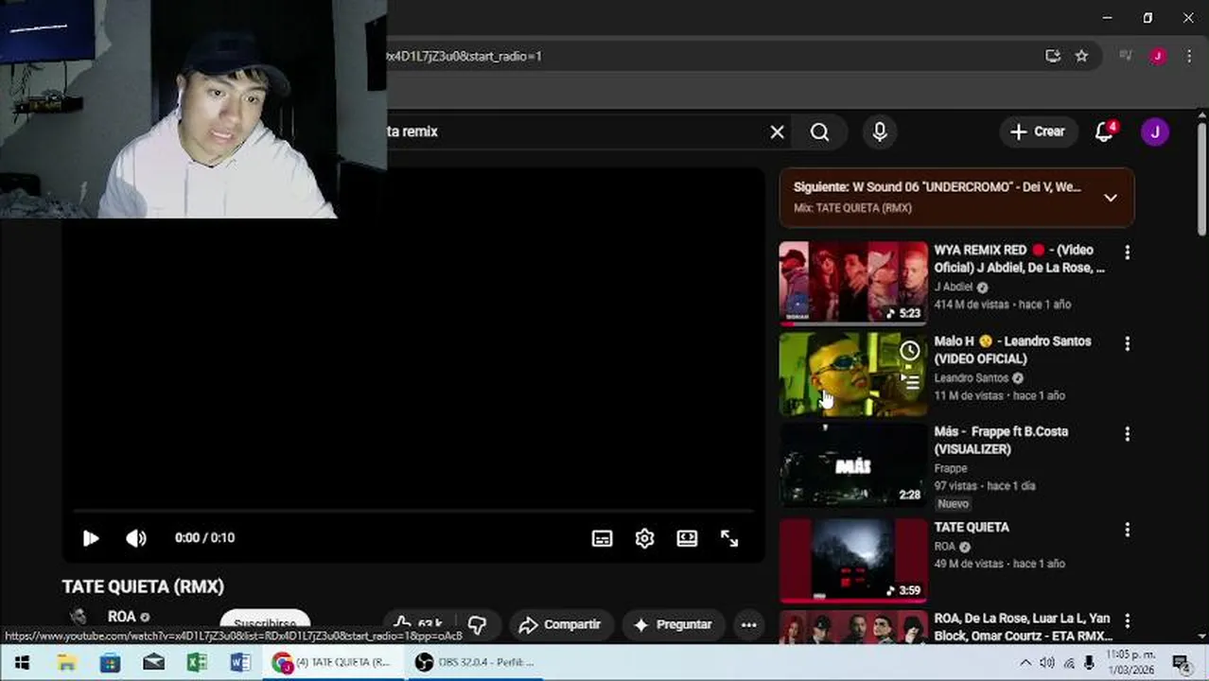Click the video progress bar
The height and width of the screenshot is (681, 1209).
pos(413,511)
